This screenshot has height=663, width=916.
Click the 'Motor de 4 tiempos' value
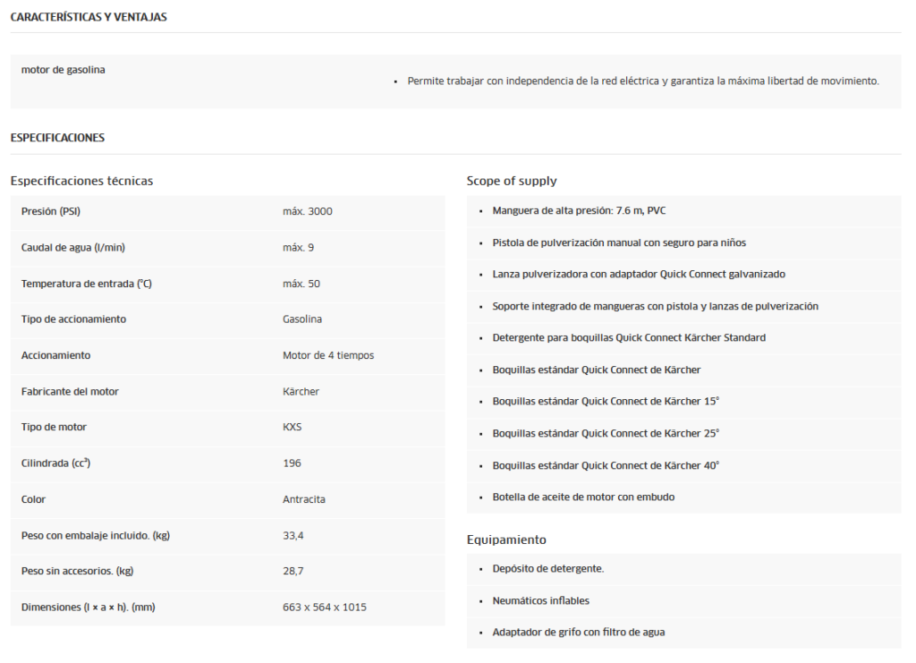pos(328,355)
